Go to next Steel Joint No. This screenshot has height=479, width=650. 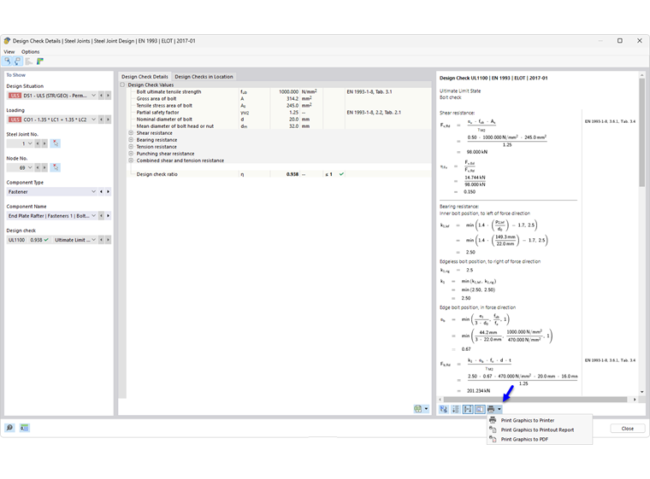(x=44, y=143)
